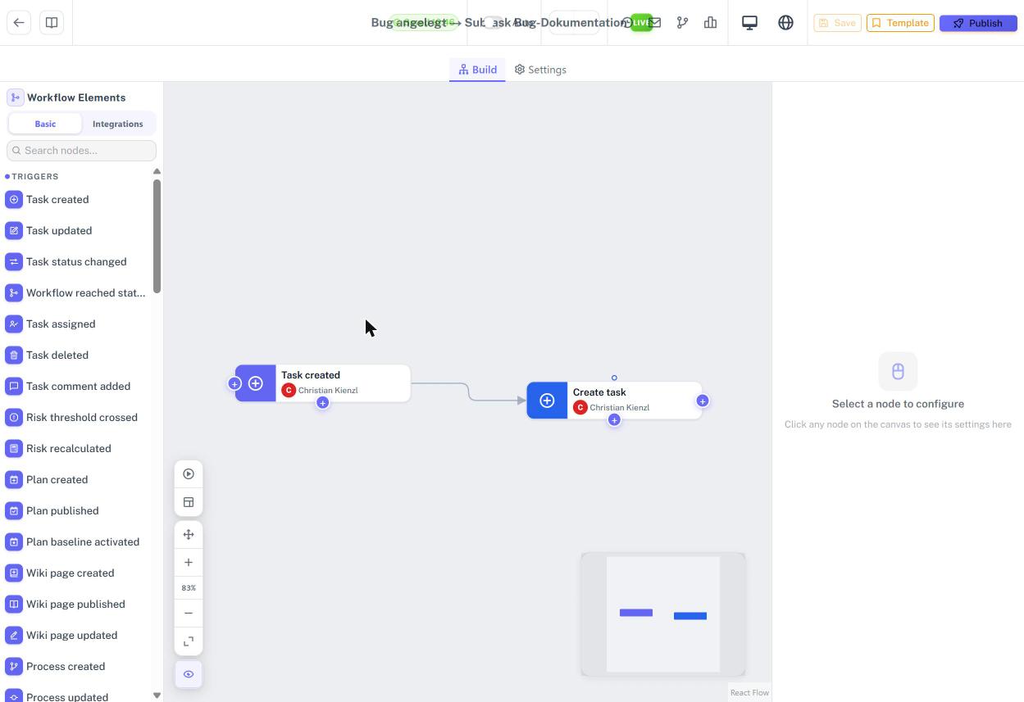Add node below Task created node
Image resolution: width=1024 pixels, height=702 pixels.
point(322,402)
